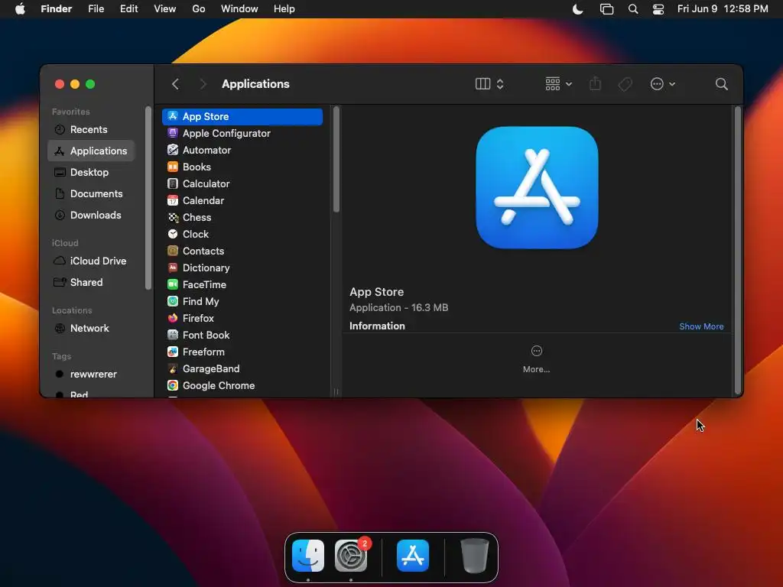Open the Help menu
The width and height of the screenshot is (783, 587).
(284, 9)
